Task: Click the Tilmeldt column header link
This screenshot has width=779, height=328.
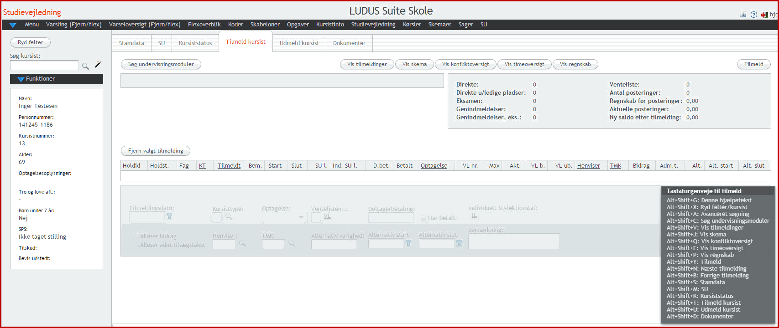Action: point(229,166)
